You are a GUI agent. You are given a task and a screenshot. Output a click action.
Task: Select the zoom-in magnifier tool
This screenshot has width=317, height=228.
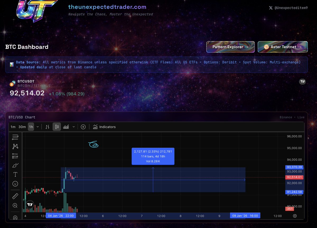coord(15,206)
